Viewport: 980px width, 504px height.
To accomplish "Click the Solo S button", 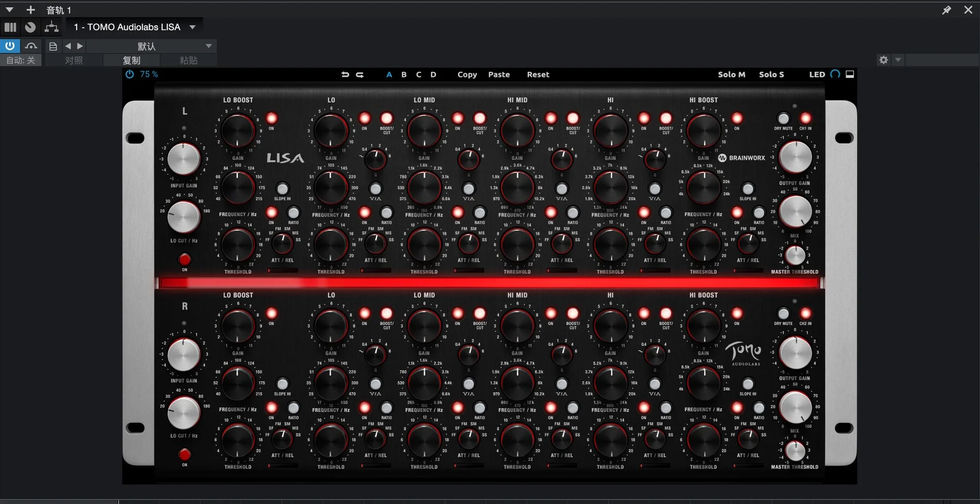I will click(x=771, y=74).
